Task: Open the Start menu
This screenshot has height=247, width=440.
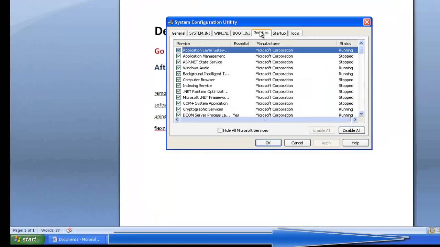Action: pos(27,239)
